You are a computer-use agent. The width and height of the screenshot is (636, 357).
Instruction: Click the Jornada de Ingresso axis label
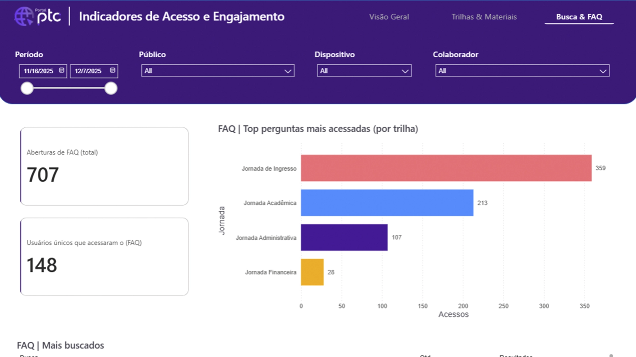pos(269,169)
